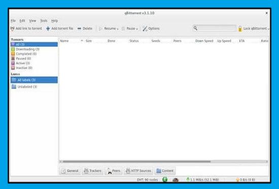Open the Lock qBittorrent dropdown arrow
The image size is (279, 189).
tap(268, 29)
